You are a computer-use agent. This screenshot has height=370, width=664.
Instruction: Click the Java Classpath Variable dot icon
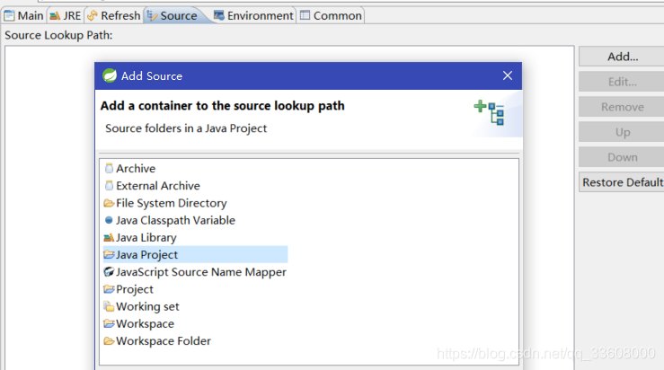tap(109, 220)
